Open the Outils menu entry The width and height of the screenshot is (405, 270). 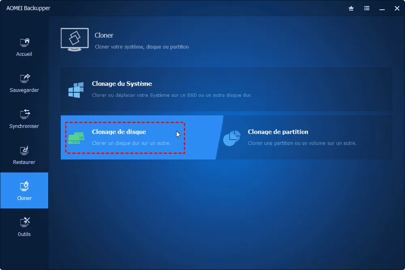click(24, 234)
